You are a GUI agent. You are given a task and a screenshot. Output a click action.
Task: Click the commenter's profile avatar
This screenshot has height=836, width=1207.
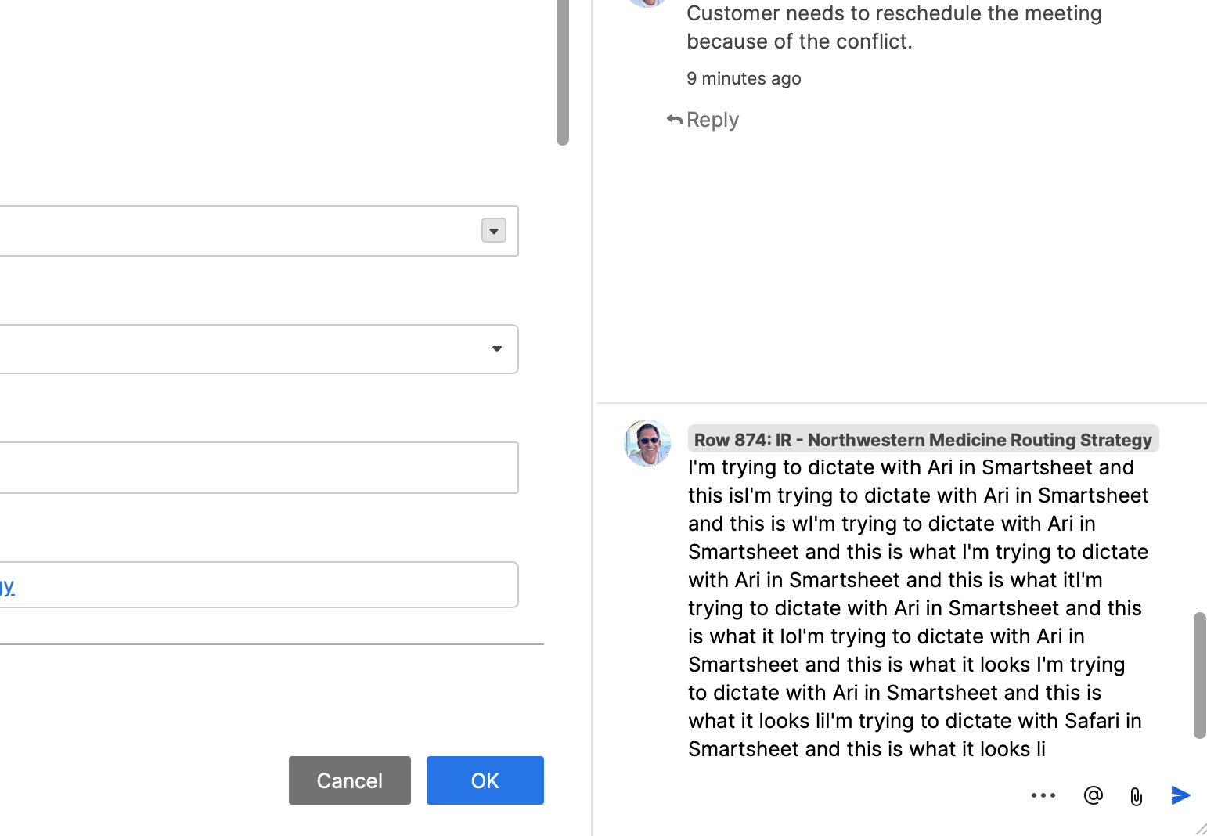click(647, 443)
